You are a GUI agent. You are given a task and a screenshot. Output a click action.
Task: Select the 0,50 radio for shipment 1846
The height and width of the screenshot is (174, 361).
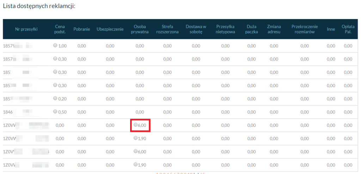(55, 111)
